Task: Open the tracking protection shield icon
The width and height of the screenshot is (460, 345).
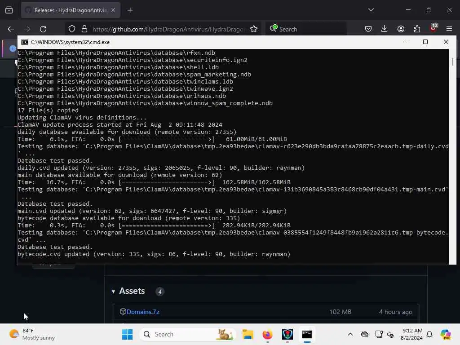Action: [72, 29]
